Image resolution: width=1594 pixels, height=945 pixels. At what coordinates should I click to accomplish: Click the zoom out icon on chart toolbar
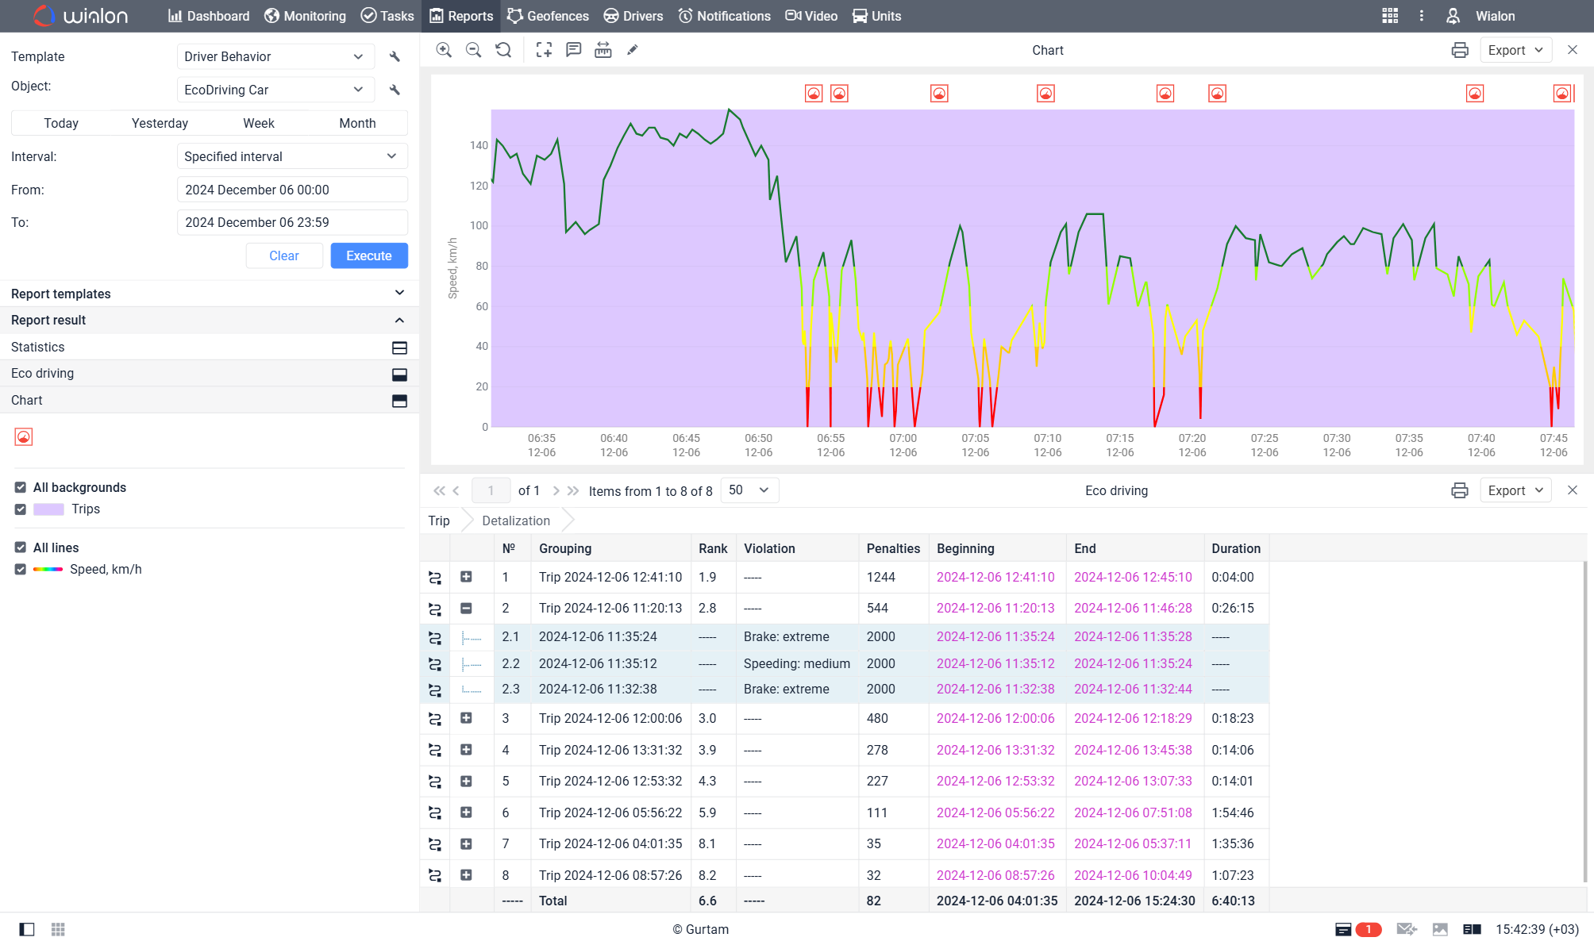472,49
